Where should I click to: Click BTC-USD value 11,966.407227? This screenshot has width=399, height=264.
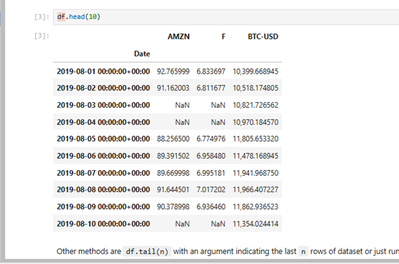click(x=255, y=190)
